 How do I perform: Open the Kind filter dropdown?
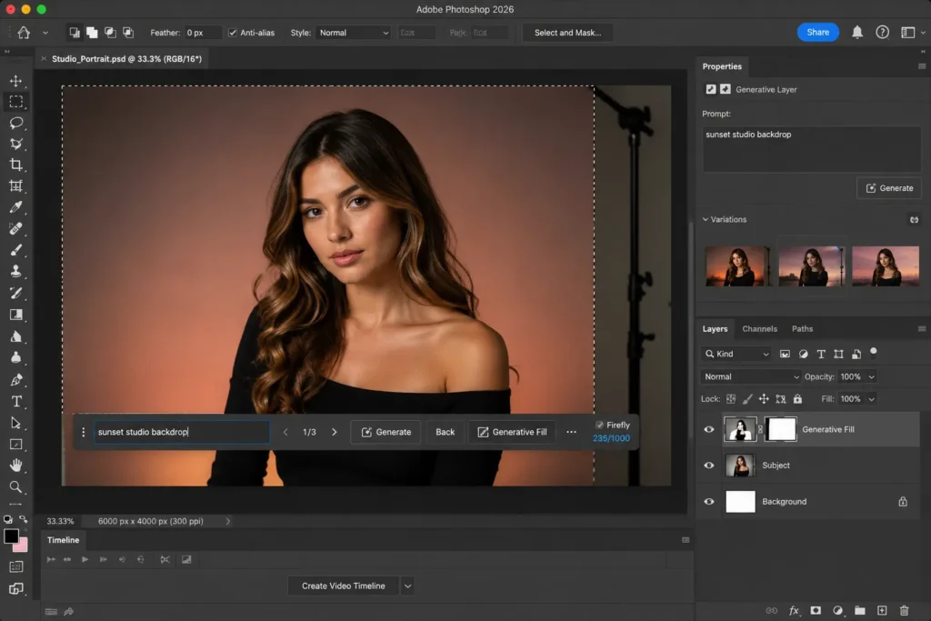(736, 354)
